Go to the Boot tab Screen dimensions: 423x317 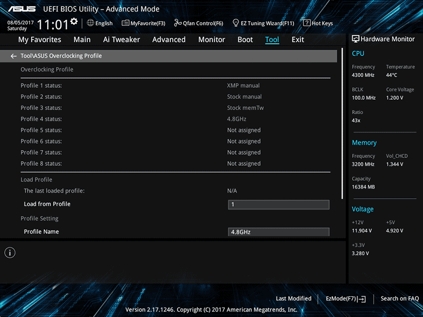coord(245,40)
